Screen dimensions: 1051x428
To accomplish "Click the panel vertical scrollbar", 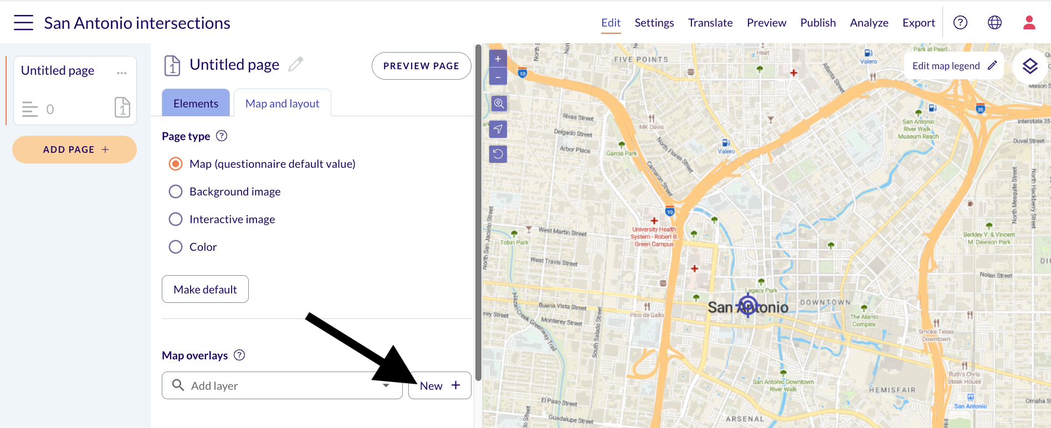I will coord(478,213).
